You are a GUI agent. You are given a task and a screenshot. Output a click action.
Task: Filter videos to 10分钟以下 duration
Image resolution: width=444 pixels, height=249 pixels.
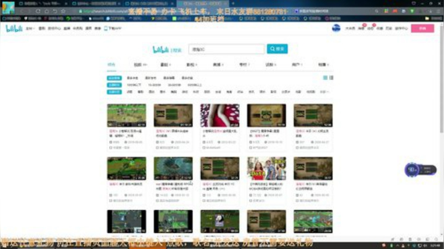134,85
